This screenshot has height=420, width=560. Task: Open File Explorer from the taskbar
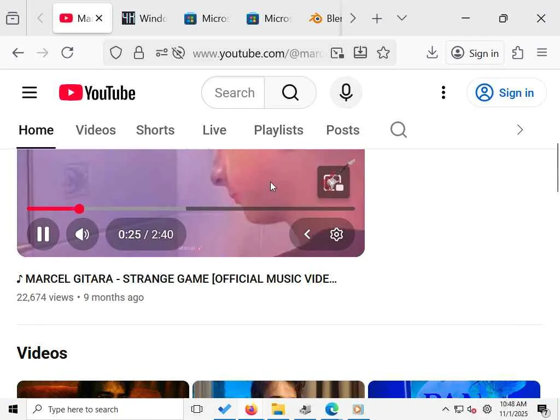pos(278,409)
